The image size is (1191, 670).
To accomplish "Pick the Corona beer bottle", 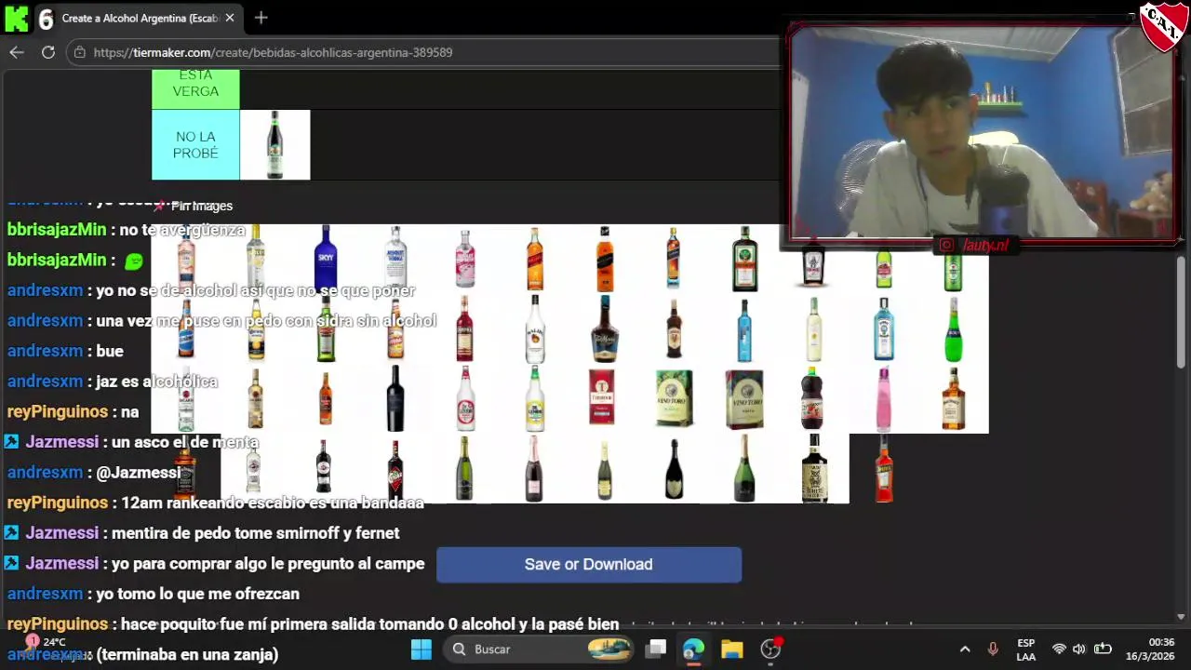I will (256, 328).
